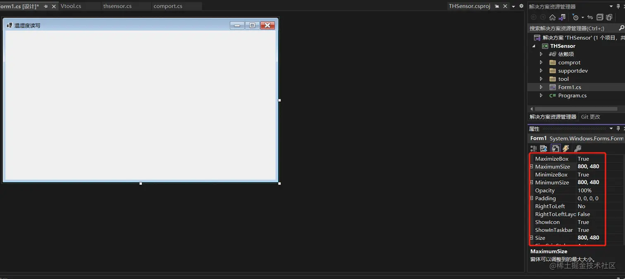The width and height of the screenshot is (625, 279).
Task: Click the 温湿度读写 form title bar
Action: [141, 25]
